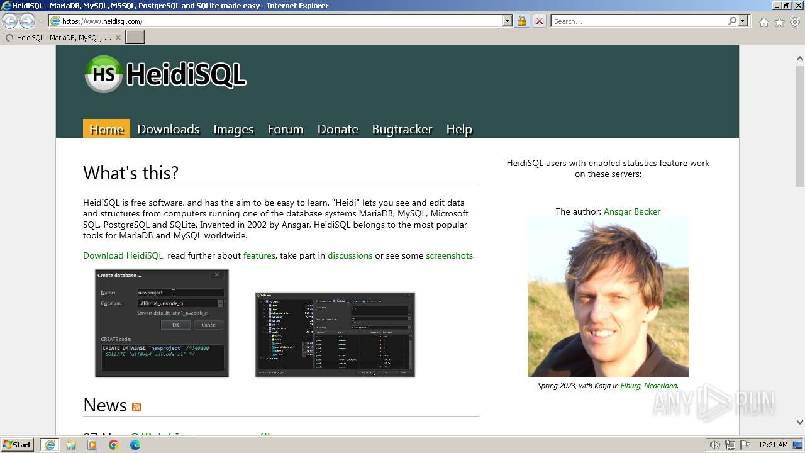Click the discussions link

(350, 255)
